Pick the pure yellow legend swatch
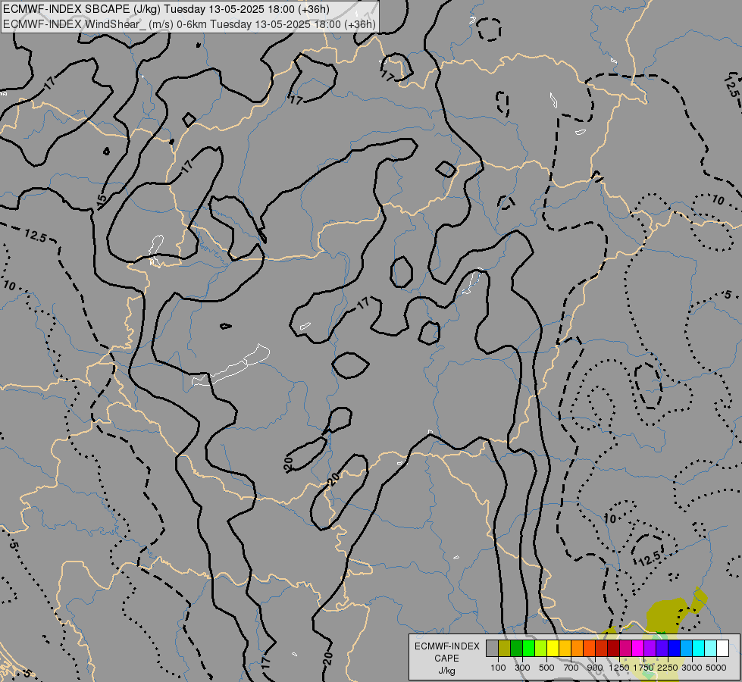Viewport: 742px width, 682px height. pyautogui.click(x=553, y=648)
